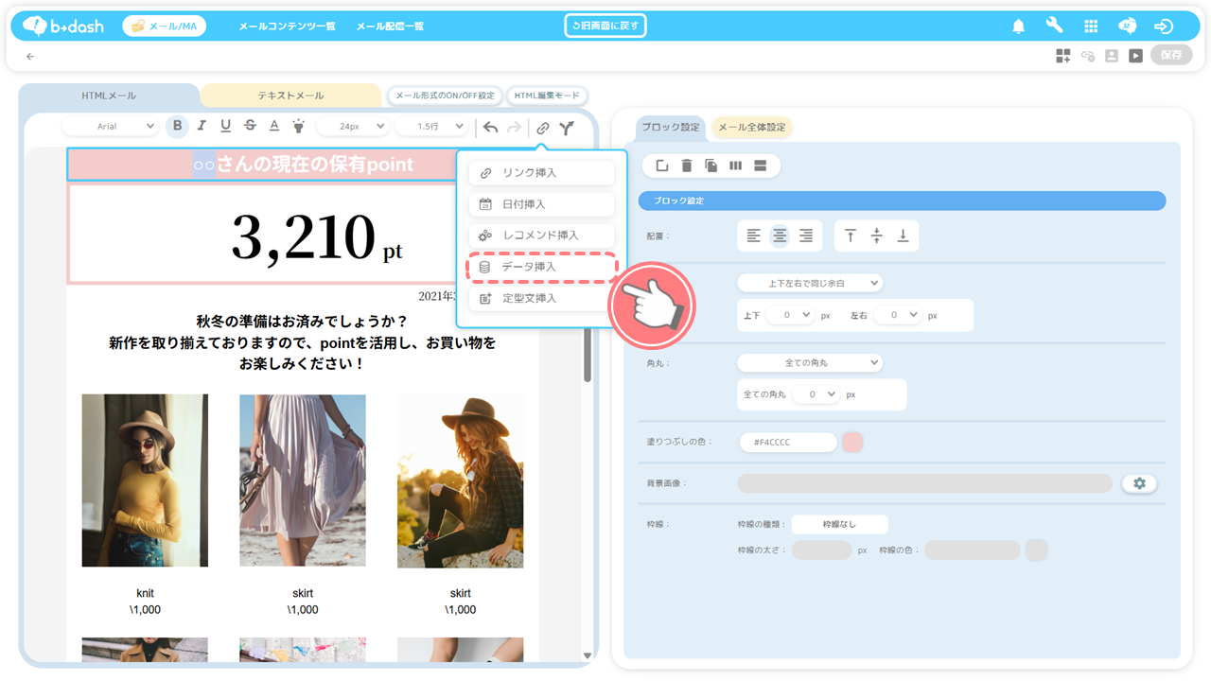Open the wrench settings icon

1054,26
